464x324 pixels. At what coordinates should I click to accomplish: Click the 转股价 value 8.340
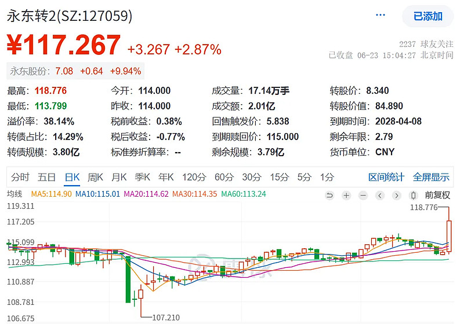(x=378, y=91)
